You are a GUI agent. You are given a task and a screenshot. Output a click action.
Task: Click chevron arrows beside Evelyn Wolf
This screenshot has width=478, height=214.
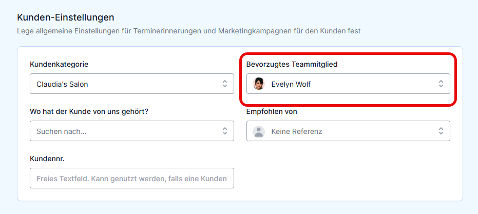point(441,84)
